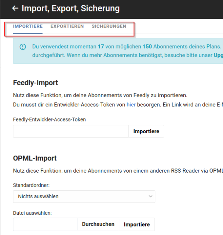223x235 pixels.
Task: Go back using the header arrow
Action: [x=15, y=8]
